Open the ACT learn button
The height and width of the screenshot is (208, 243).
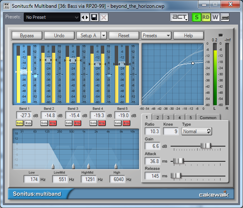(x=179, y=17)
